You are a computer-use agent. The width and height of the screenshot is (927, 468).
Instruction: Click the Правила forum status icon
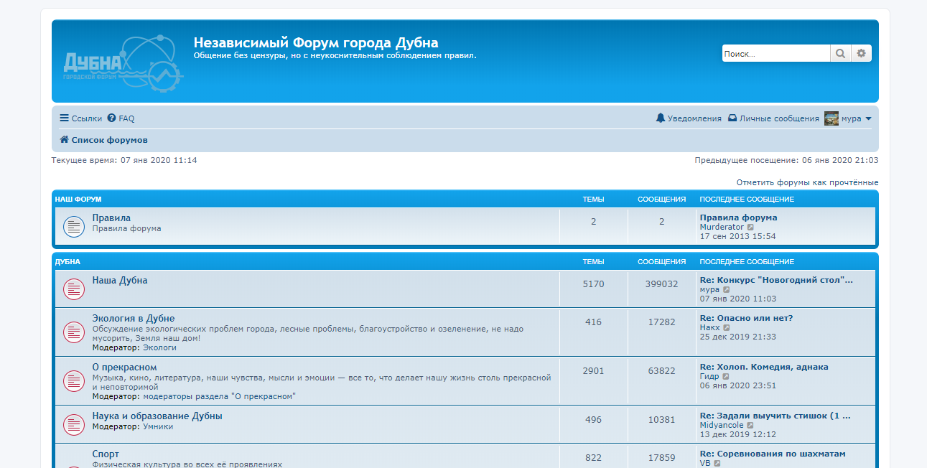(x=74, y=227)
